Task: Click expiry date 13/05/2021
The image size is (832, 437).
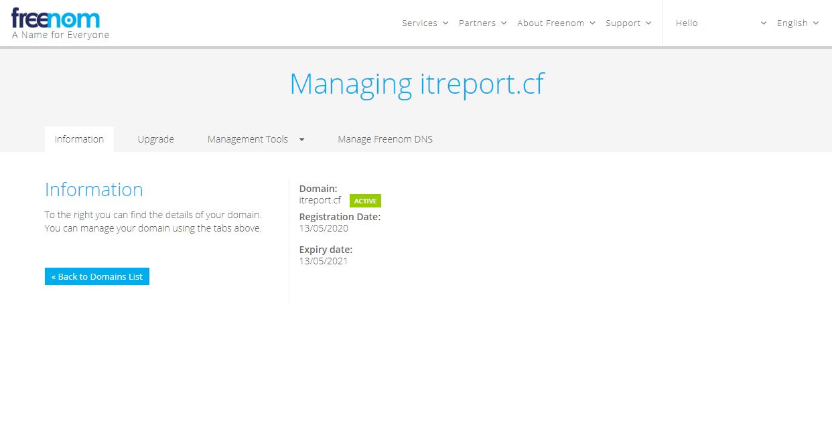Action: click(324, 261)
